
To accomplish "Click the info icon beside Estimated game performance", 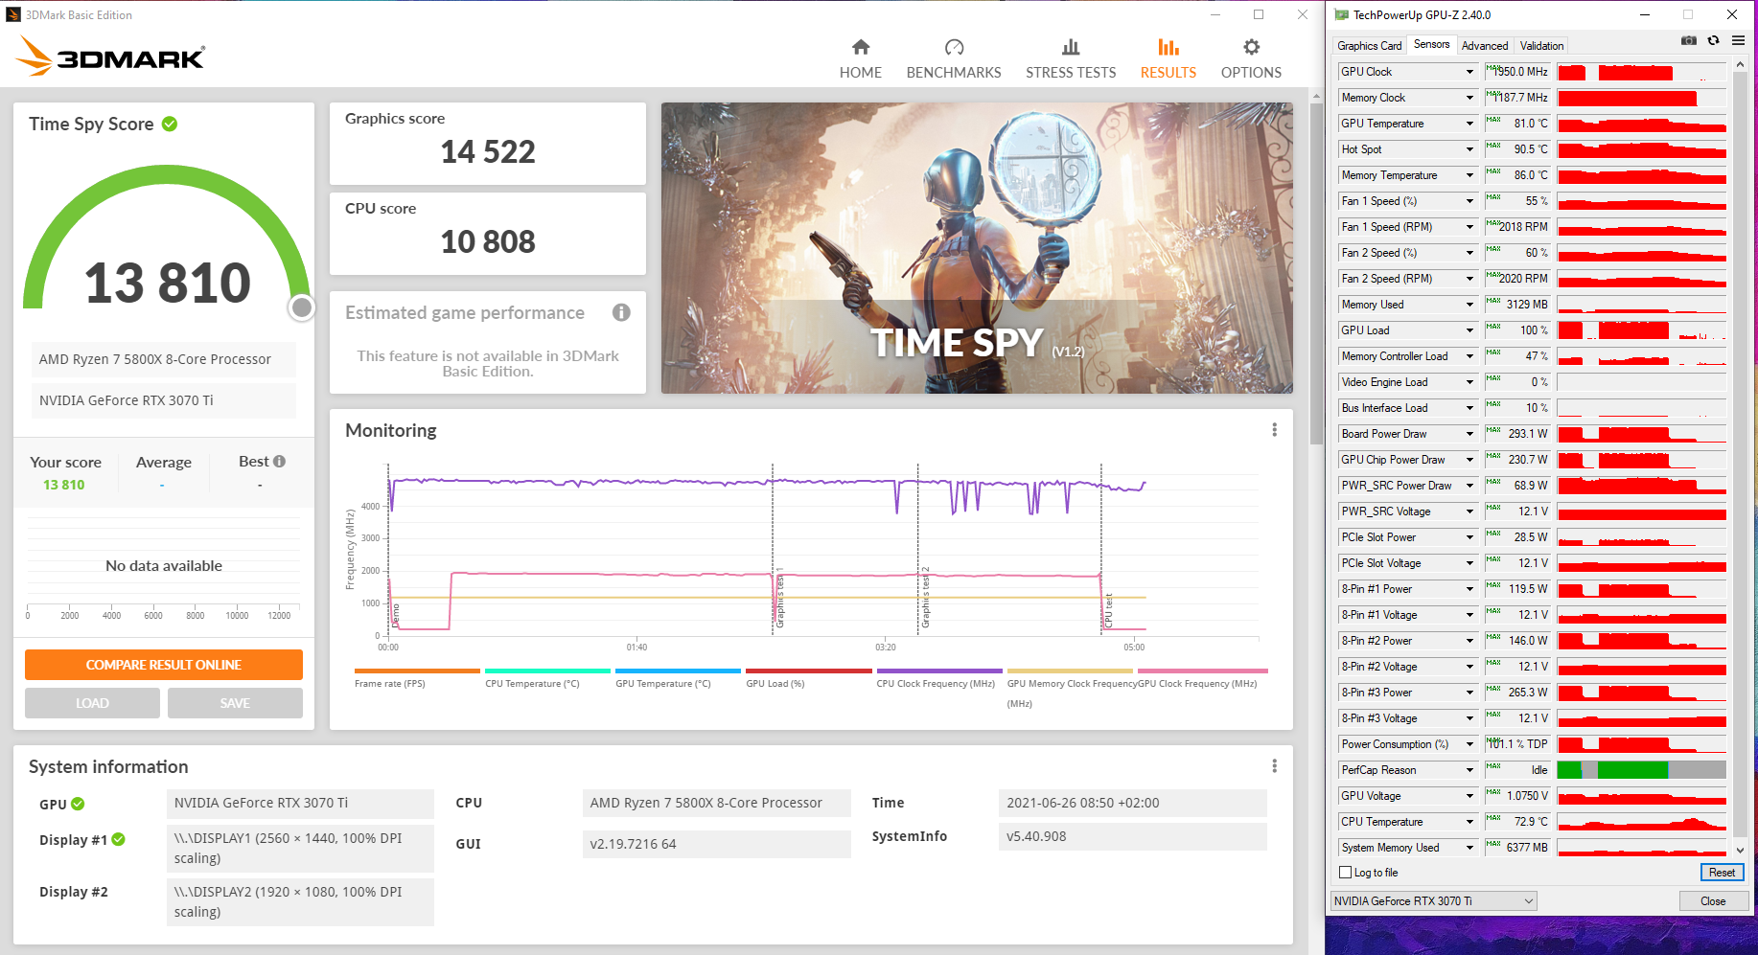I will pyautogui.click(x=621, y=312).
